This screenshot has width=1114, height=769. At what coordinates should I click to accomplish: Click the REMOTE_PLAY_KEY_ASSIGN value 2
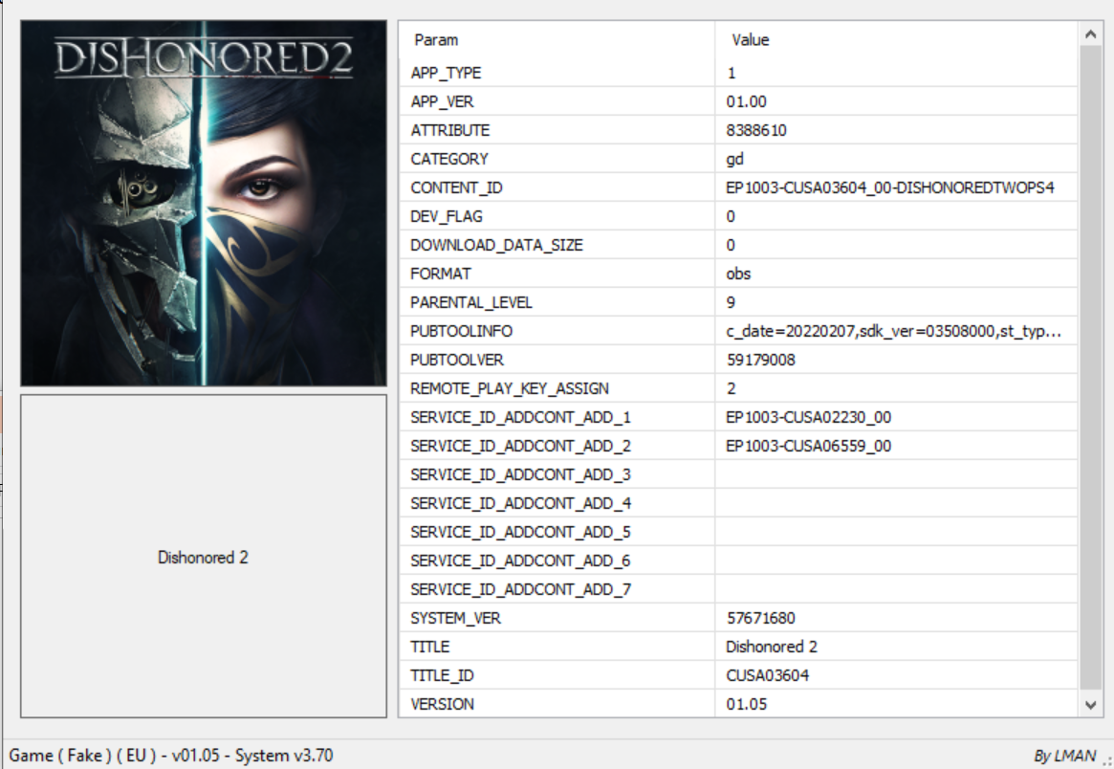732,388
